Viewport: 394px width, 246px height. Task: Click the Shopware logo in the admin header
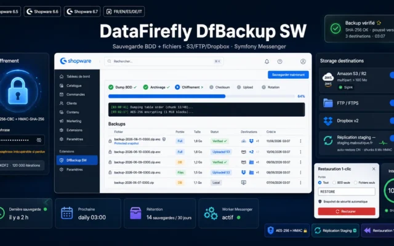point(76,61)
